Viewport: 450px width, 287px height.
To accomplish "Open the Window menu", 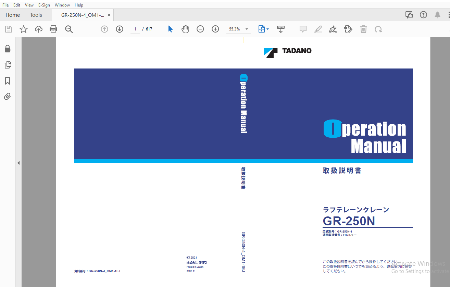I will coord(62,5).
